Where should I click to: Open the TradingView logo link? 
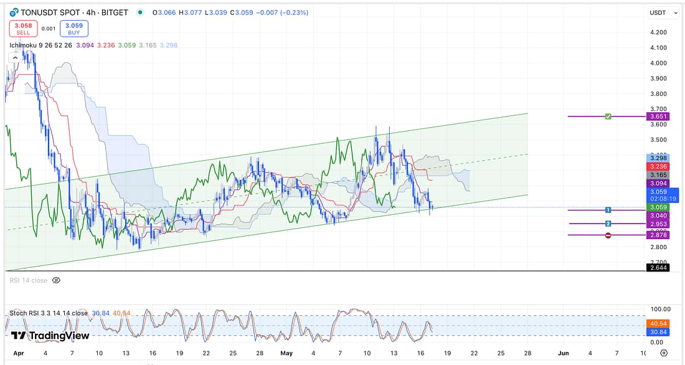click(50, 336)
